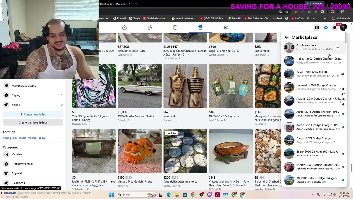Screen dimensions: 353x199
Task: Open Vintage Tyco Garfield Phone listing photo
Action: tap(140, 151)
